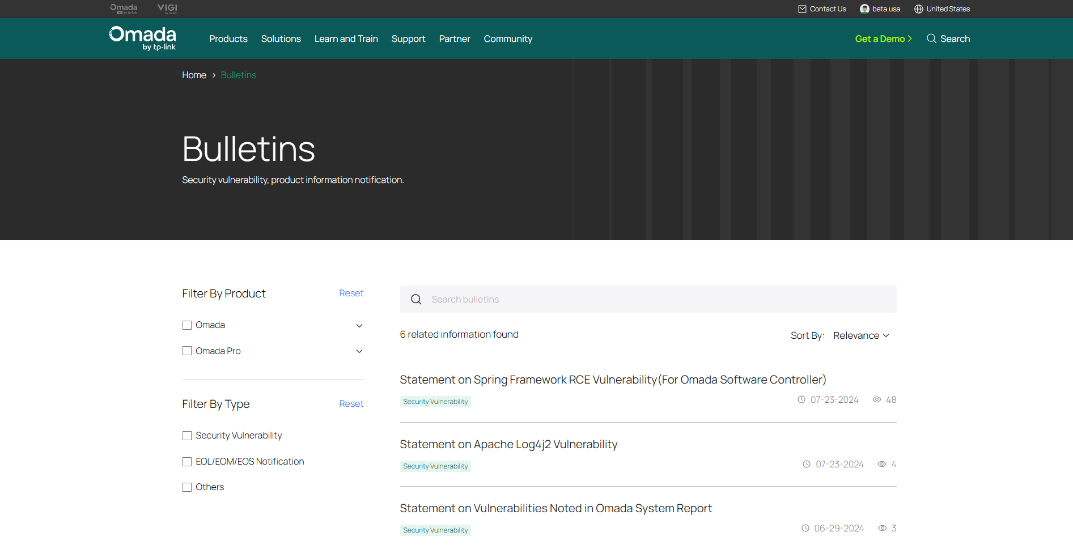Open the Community menu
Viewport: 1073px width, 549px height.
coord(508,39)
